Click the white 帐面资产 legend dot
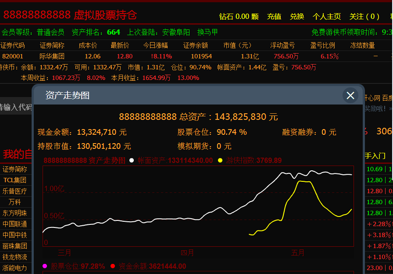Image resolution: width=393 pixels, height=274 pixels. click(x=132, y=161)
